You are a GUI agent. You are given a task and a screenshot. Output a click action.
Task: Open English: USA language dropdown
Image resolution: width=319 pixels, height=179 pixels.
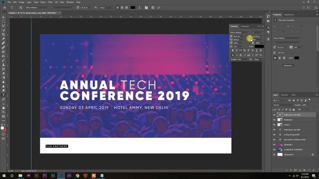239,60
